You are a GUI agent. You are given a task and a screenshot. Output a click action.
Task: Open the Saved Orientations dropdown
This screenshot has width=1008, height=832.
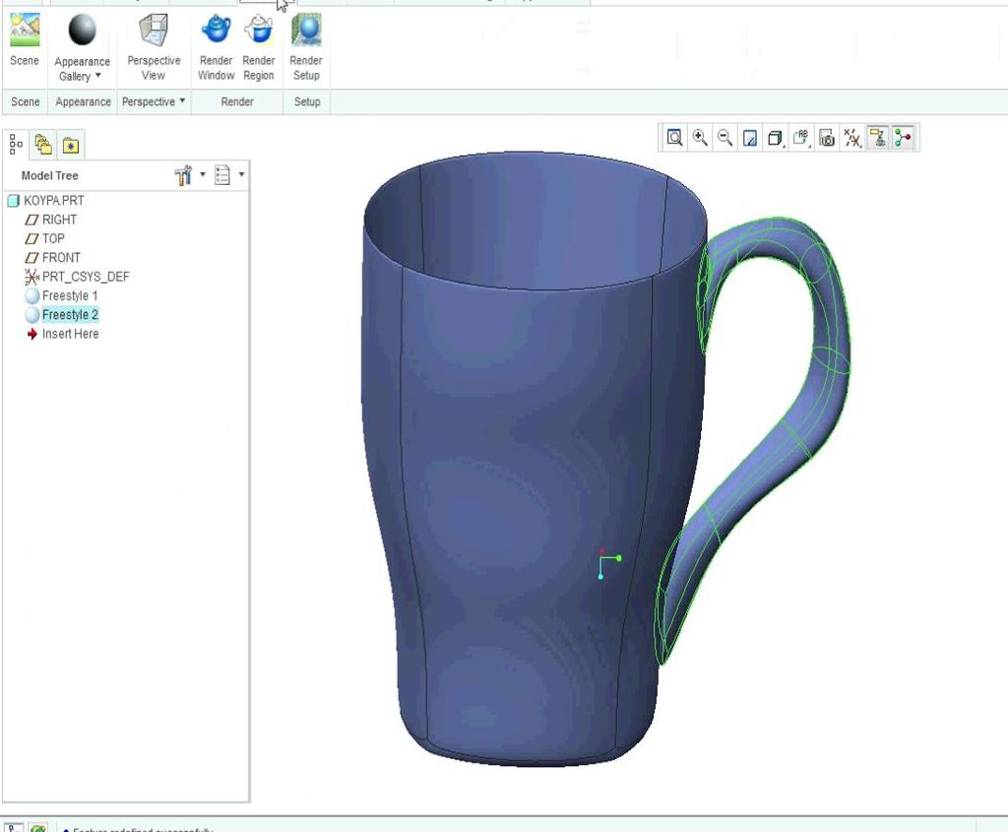pos(801,138)
